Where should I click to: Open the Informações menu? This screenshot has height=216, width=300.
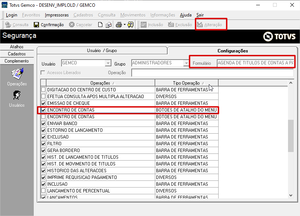tap(163, 15)
